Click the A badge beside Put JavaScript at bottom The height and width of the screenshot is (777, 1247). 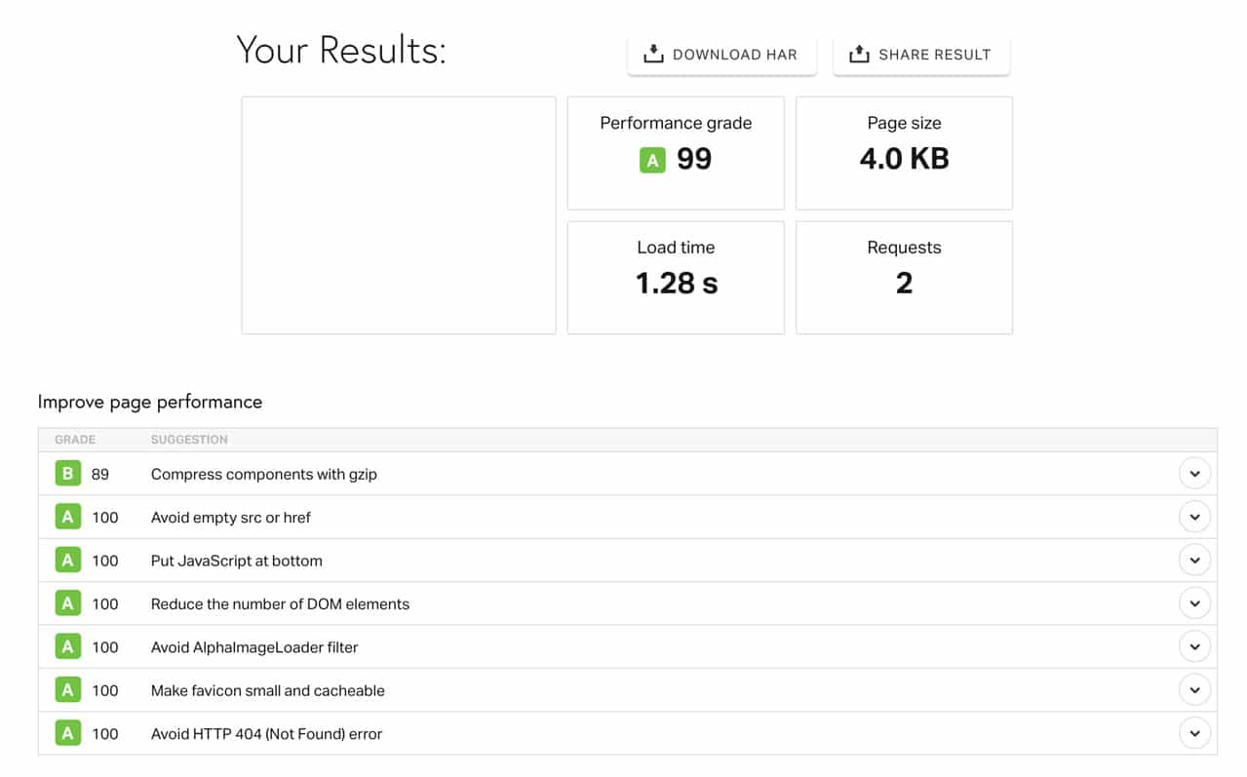67,560
